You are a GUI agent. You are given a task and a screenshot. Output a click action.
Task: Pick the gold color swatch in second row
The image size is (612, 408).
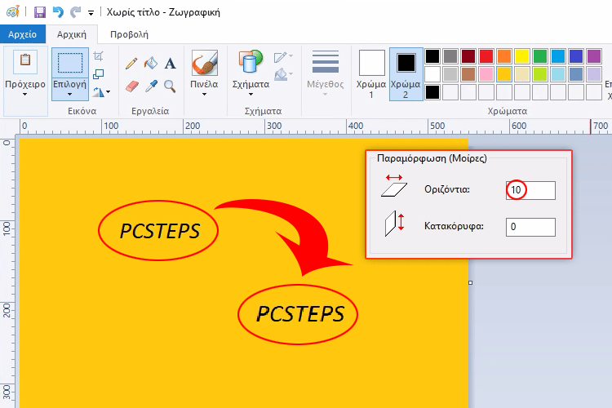tap(504, 74)
